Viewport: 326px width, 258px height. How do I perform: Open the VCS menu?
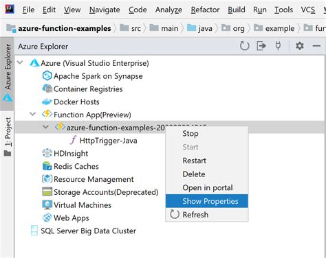point(308,10)
